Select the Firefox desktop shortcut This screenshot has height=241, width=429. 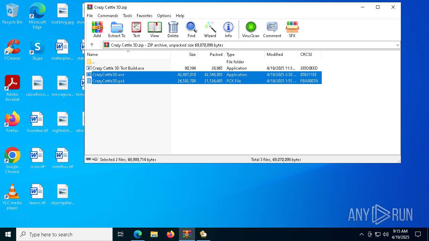coord(12,123)
